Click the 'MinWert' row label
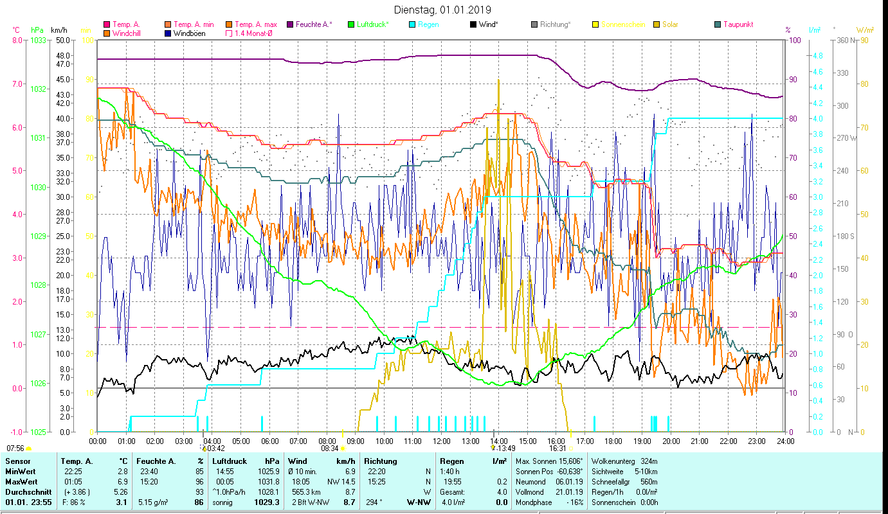The width and height of the screenshot is (888, 514). tap(20, 472)
